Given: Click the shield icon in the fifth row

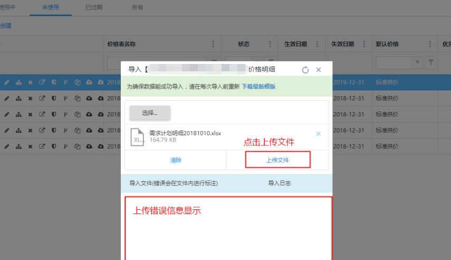Looking at the screenshot, I should pyautogui.click(x=53, y=146).
